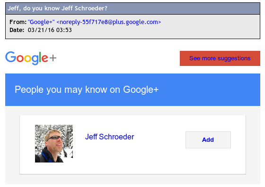265x187 pixels.
Task: Open See more suggestions
Action: (220, 58)
